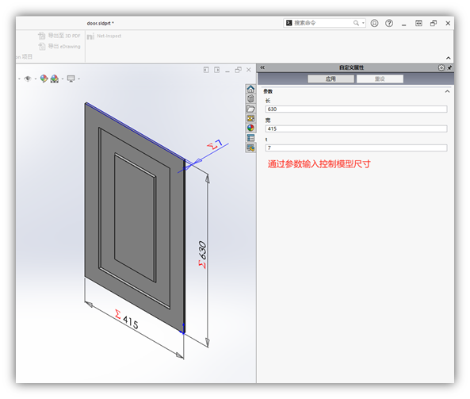
Task: Click the Edit Appearance color ball icon
Action: tap(44, 79)
